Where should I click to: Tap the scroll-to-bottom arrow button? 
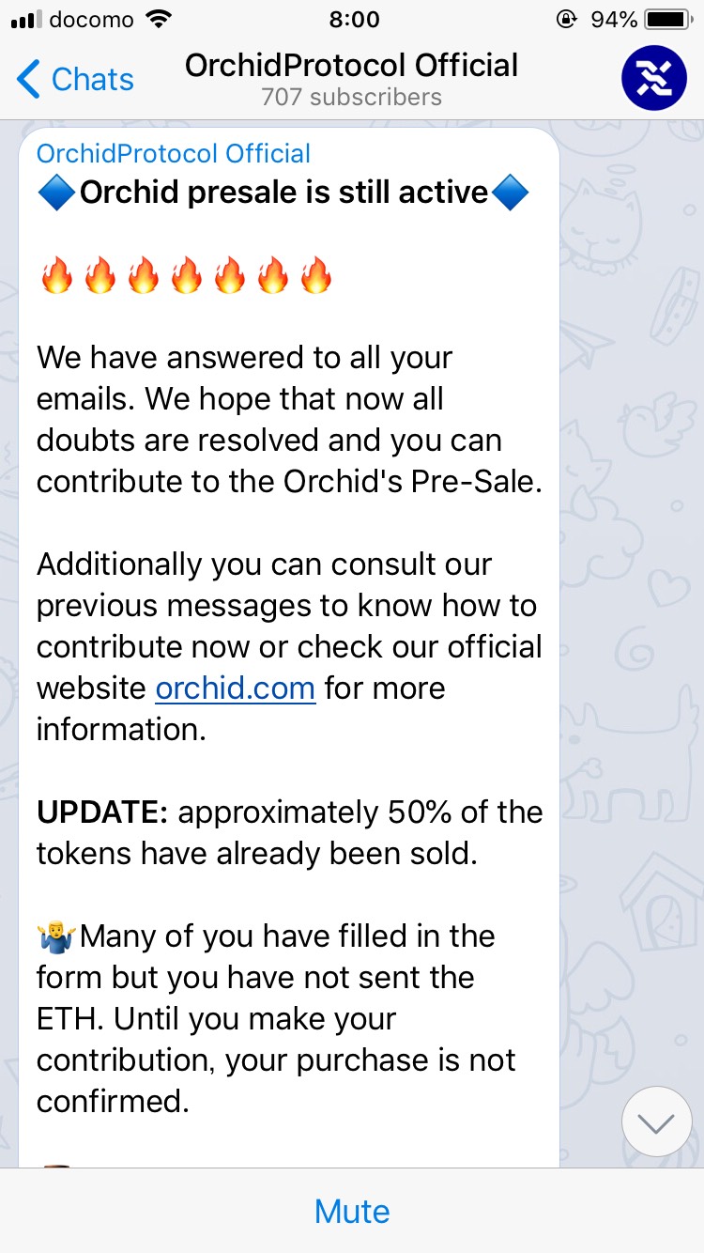point(656,1122)
